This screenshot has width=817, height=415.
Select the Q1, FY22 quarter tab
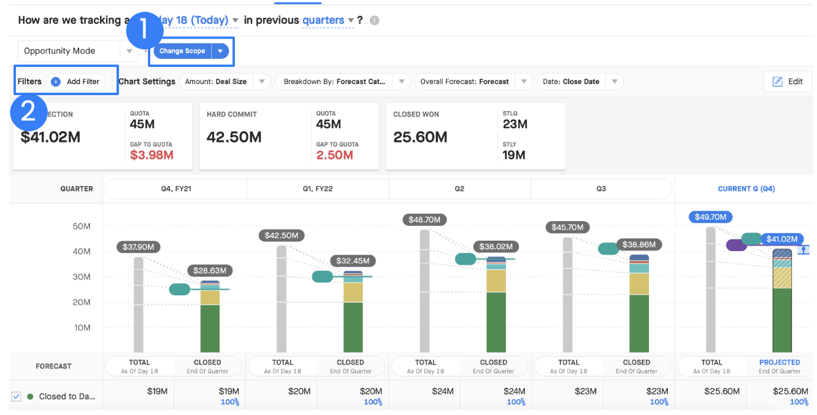point(318,188)
